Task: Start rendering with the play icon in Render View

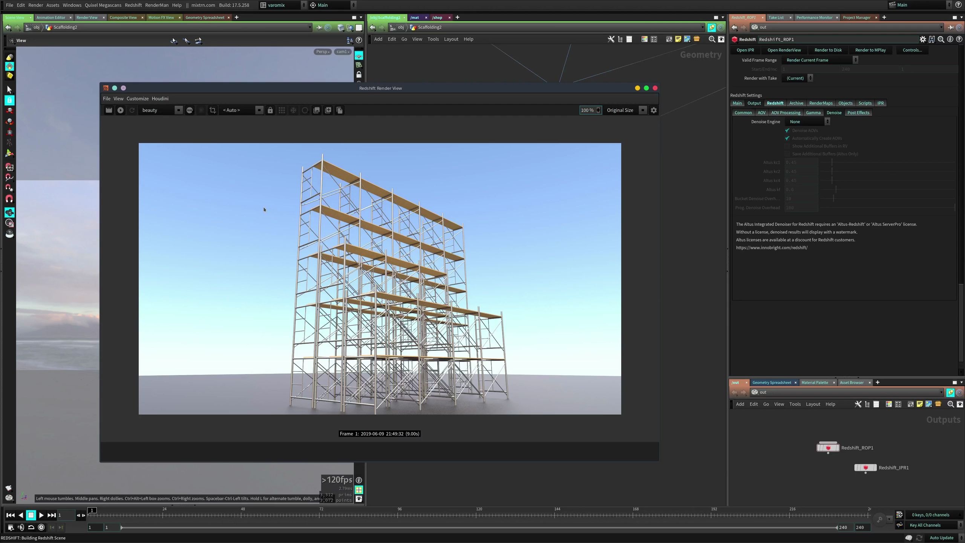Action: point(120,110)
